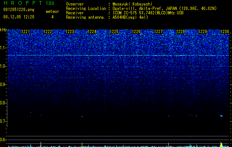232x147 pixels.
Task: Click the 1221 time marker label
Action: click(x=25, y=32)
